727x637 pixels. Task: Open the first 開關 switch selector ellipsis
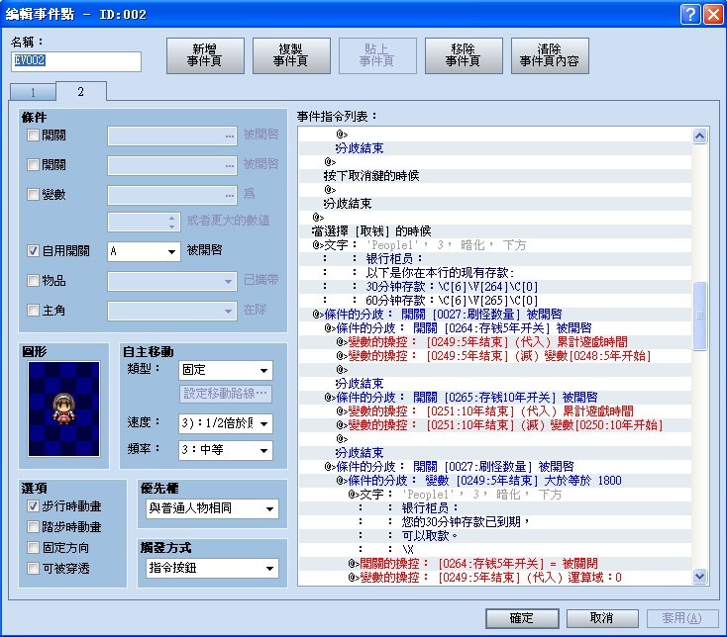[x=230, y=136]
